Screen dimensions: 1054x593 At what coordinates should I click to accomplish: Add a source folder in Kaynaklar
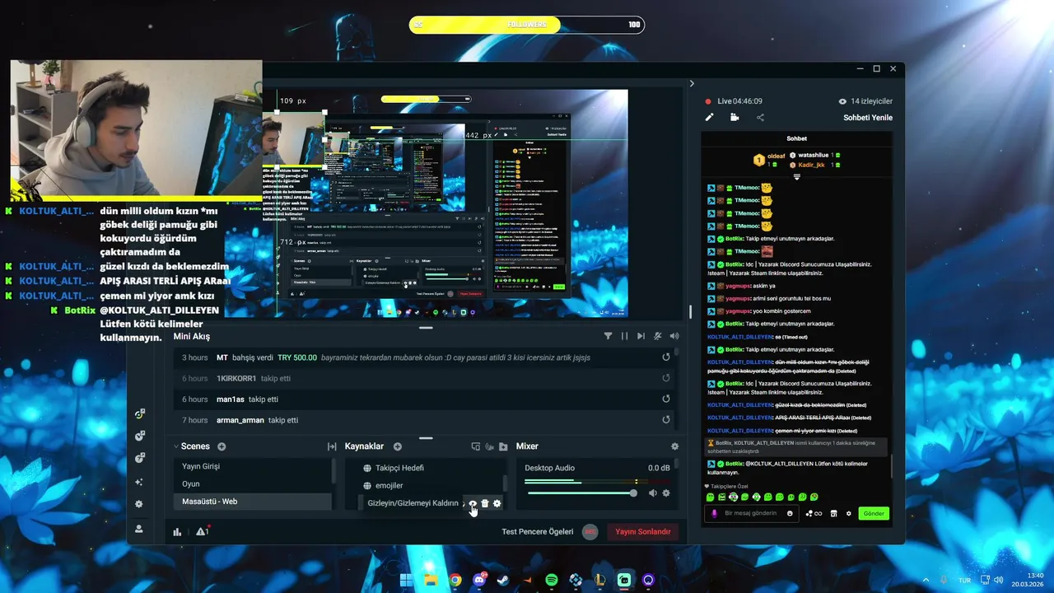(x=503, y=446)
